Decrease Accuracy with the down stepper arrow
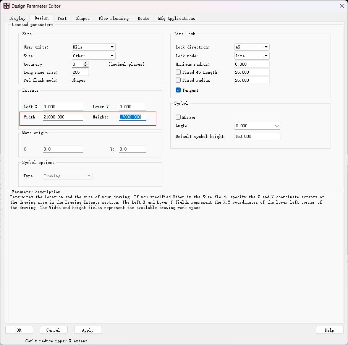The height and width of the screenshot is (345, 348). (86, 66)
